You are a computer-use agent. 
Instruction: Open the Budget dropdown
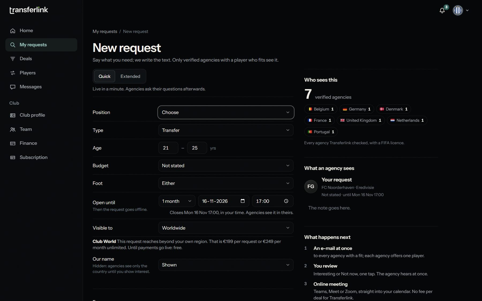click(x=226, y=166)
